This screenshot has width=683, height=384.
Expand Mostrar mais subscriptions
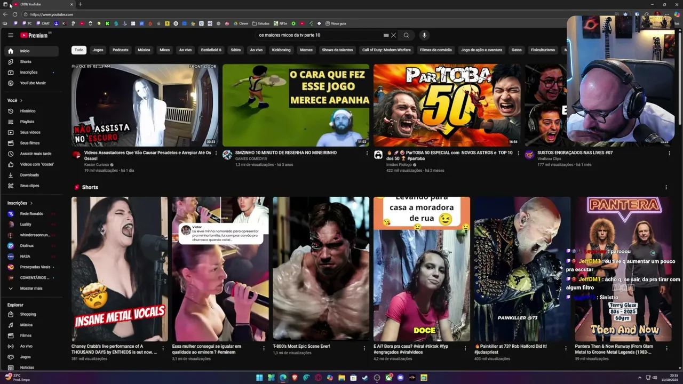click(32, 289)
